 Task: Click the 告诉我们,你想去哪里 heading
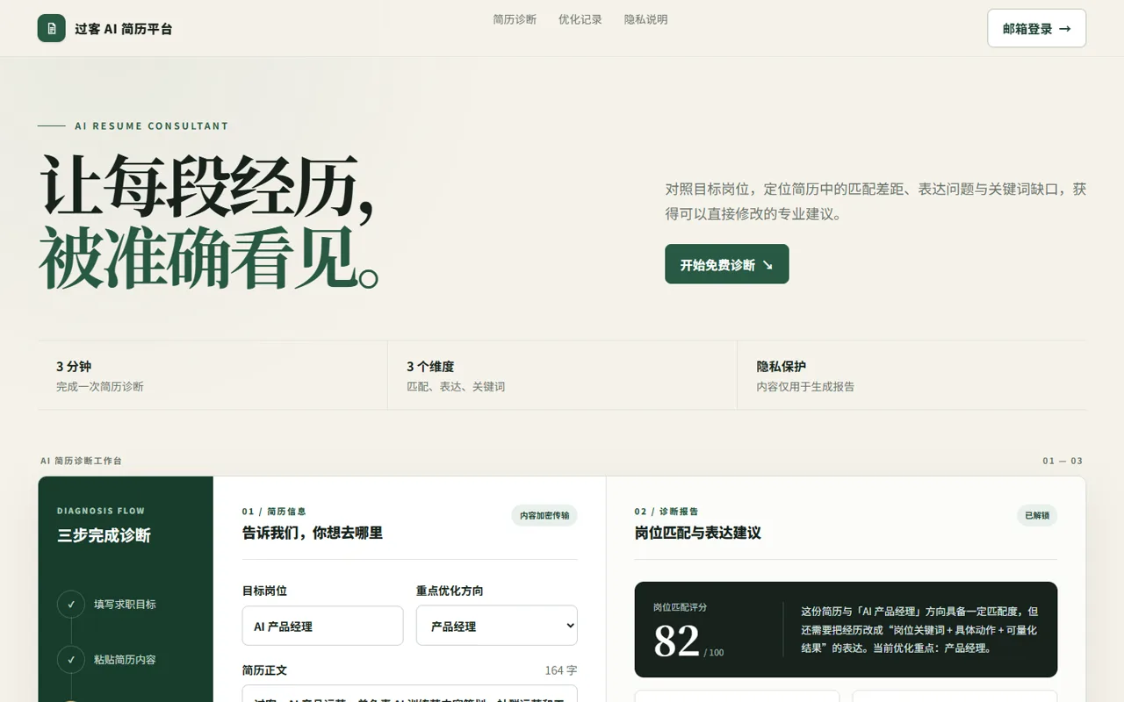point(313,533)
